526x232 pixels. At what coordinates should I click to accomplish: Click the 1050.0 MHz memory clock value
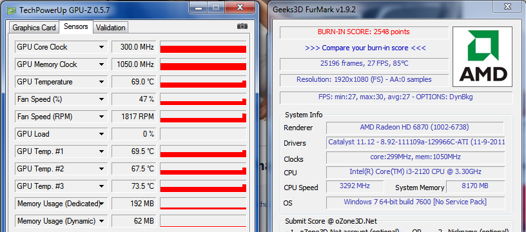pos(133,64)
